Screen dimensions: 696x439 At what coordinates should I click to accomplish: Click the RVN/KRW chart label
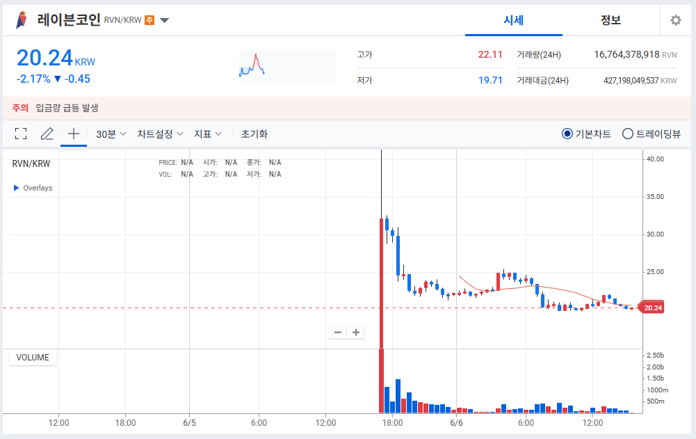point(31,163)
